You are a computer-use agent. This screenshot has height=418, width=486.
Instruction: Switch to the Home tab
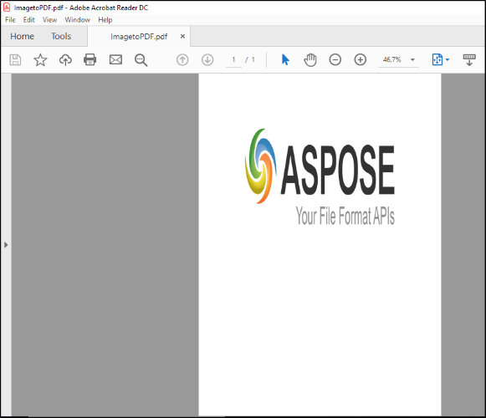23,36
